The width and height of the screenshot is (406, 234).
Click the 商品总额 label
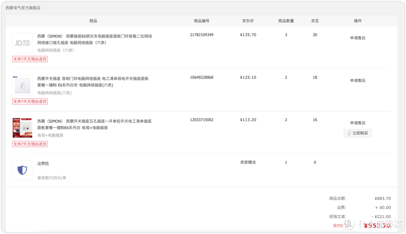338,199
